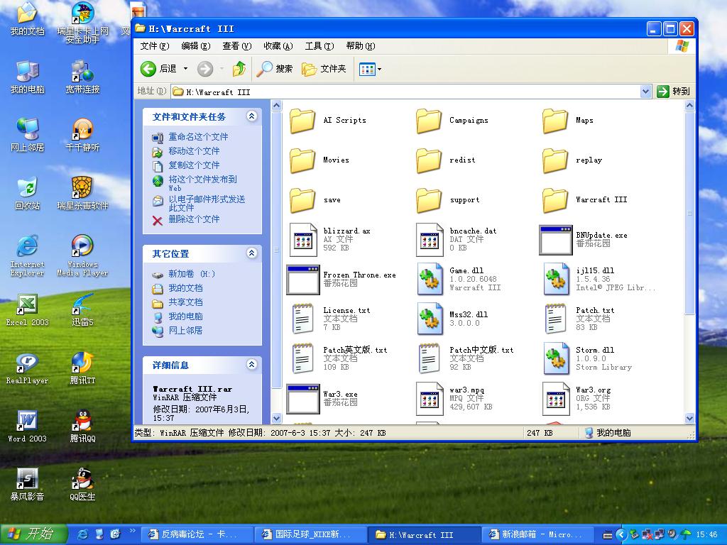Open the 帮助(H) menu
The image size is (727, 545).
click(361, 46)
